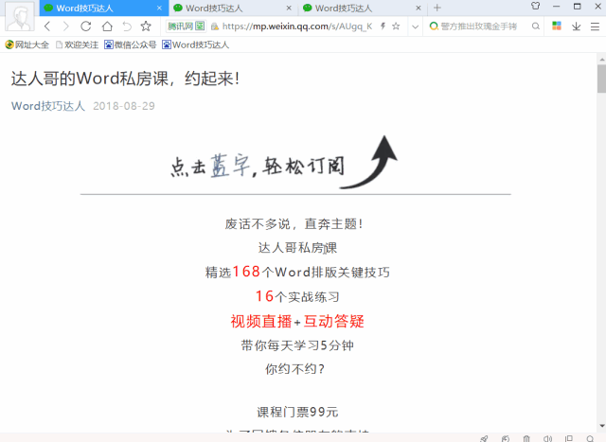Click the 腾讯网 site badge
Viewport: 606px width, 442px height.
pos(186,27)
